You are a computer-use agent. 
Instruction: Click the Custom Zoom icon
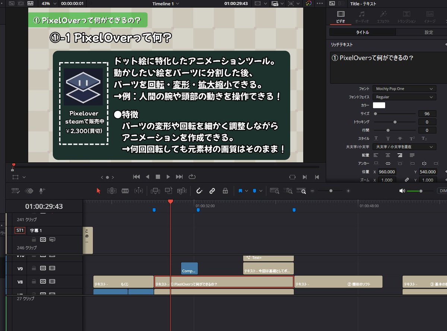click(301, 191)
